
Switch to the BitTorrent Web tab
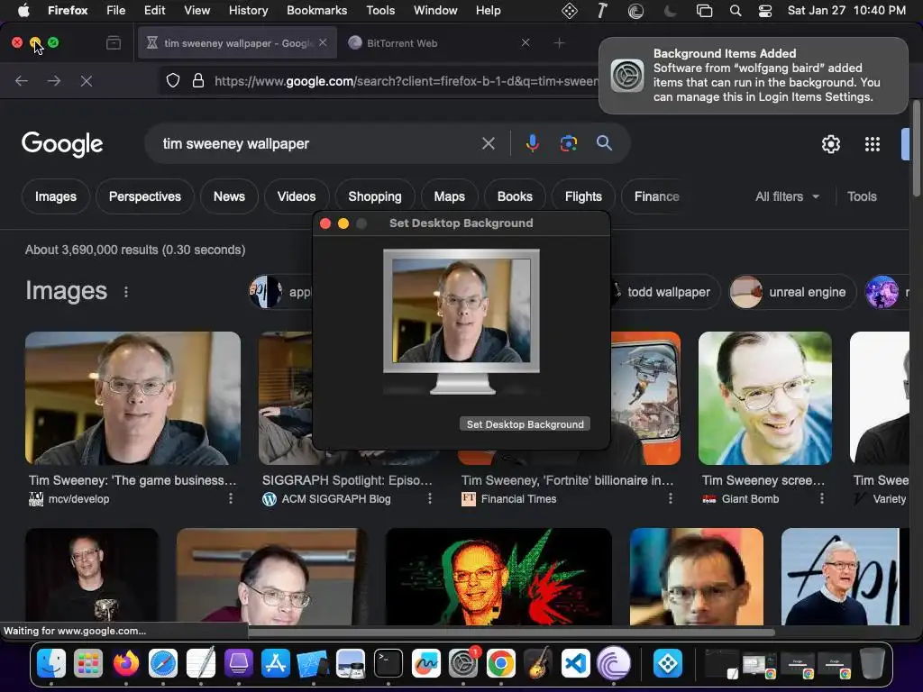click(x=435, y=43)
